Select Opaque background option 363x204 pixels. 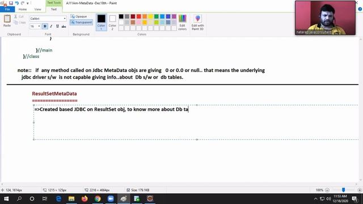click(79, 16)
